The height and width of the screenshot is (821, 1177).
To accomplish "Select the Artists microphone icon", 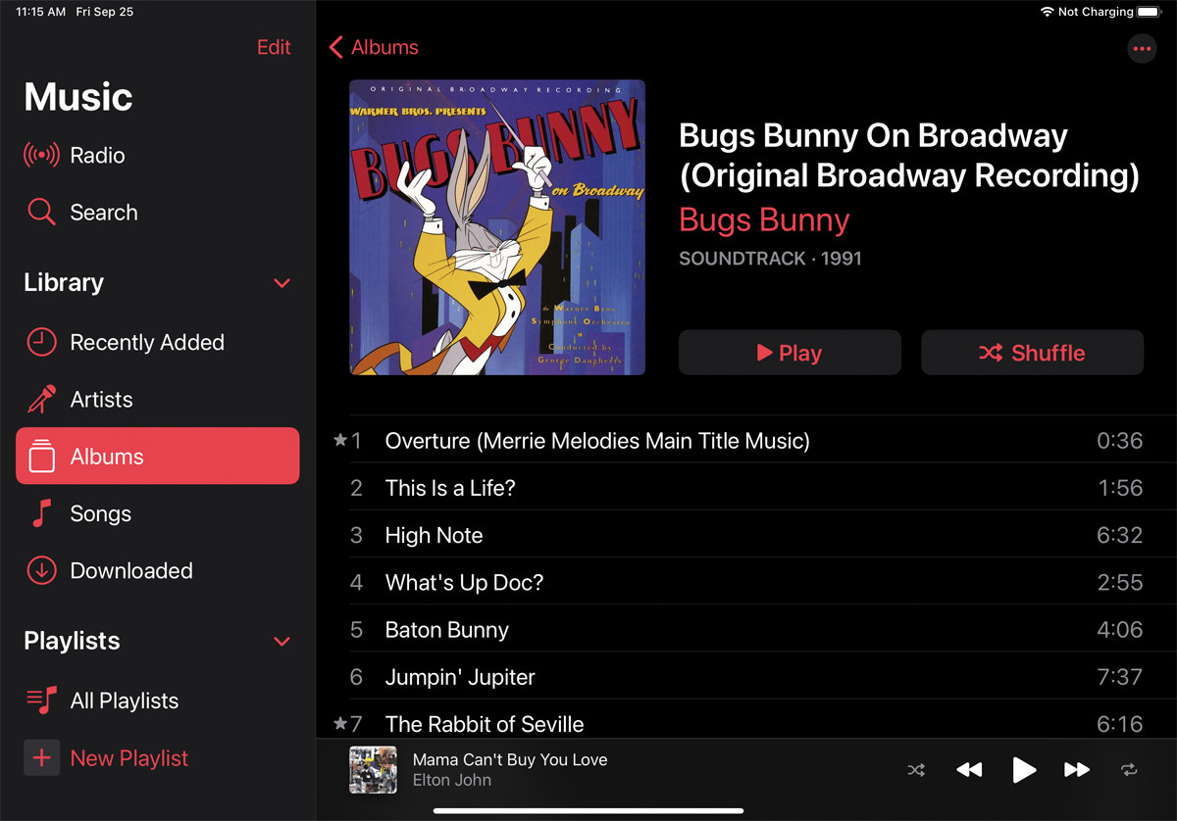I will coord(41,399).
